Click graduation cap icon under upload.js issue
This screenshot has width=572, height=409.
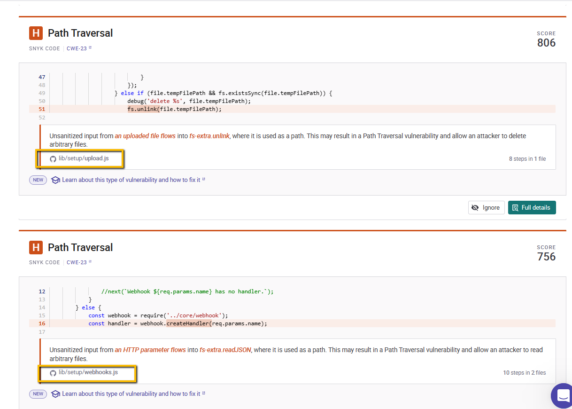(x=55, y=180)
